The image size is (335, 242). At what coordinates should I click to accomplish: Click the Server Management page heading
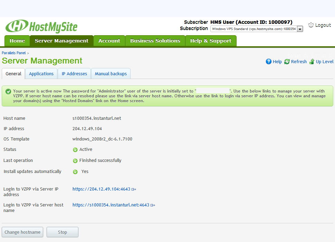pyautogui.click(x=42, y=61)
